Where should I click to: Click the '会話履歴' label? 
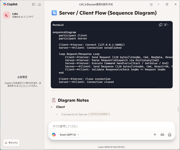[22, 77]
